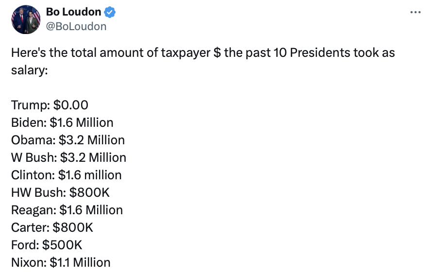Click the 'Ford: $500K' line

click(47, 245)
